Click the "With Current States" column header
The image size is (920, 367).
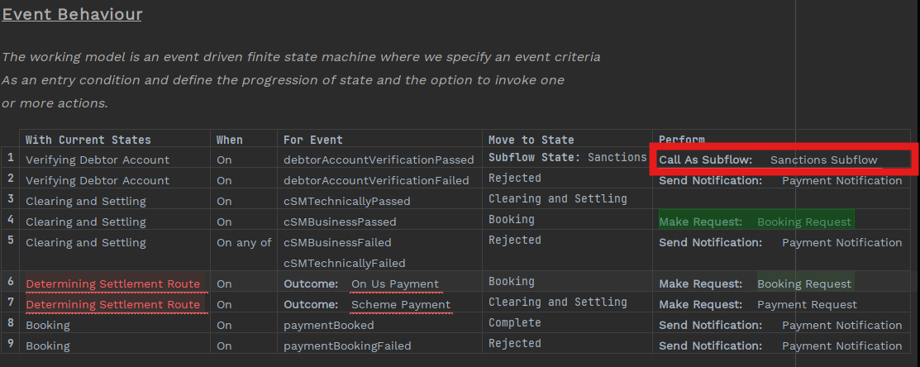click(88, 140)
